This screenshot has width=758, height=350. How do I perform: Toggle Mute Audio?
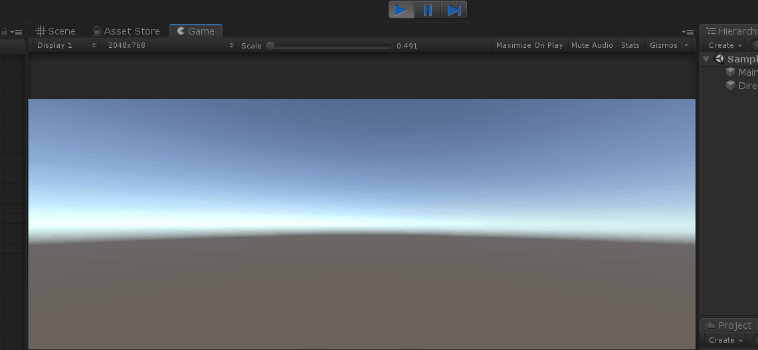pos(592,45)
